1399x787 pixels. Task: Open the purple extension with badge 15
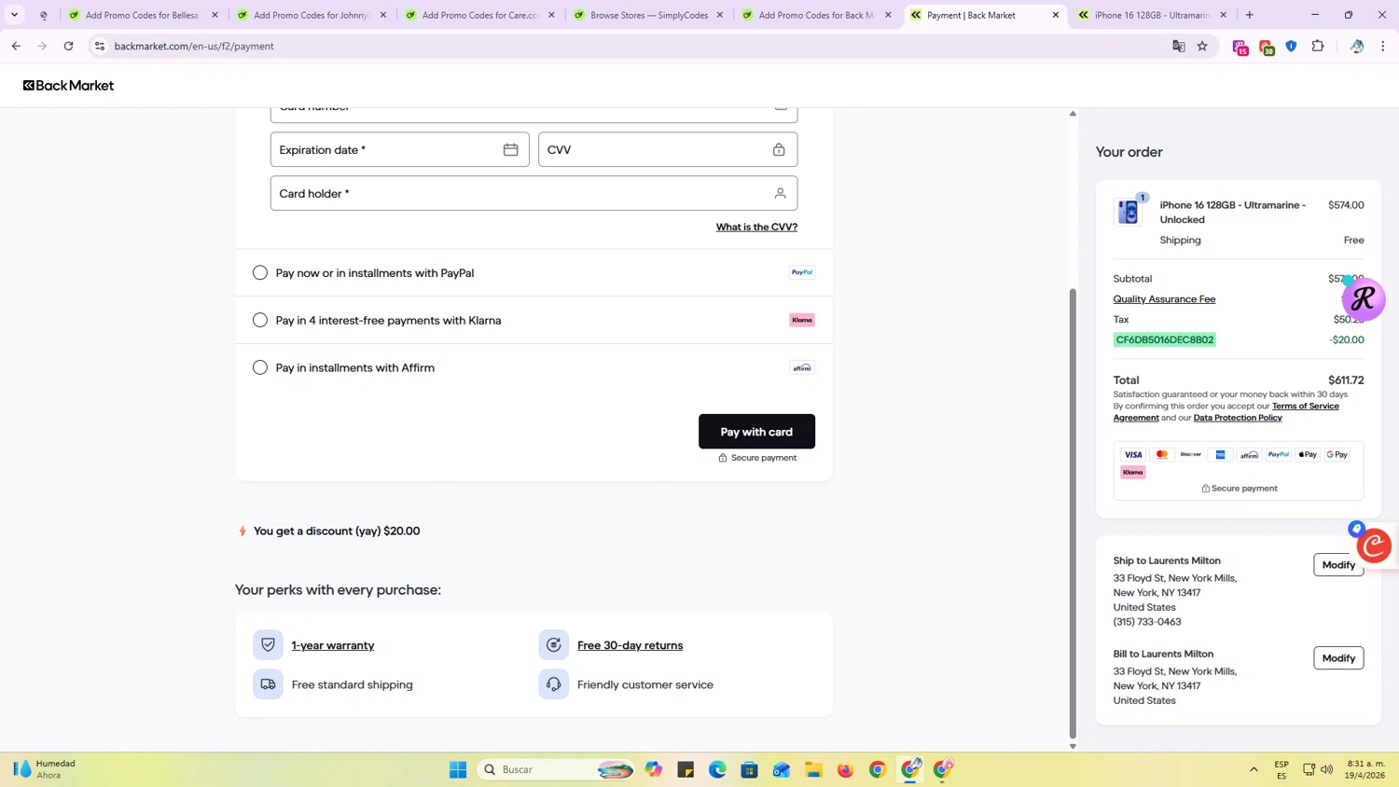coord(1240,47)
